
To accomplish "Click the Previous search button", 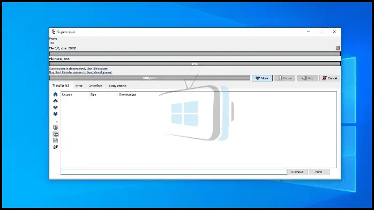I will coord(297,172).
